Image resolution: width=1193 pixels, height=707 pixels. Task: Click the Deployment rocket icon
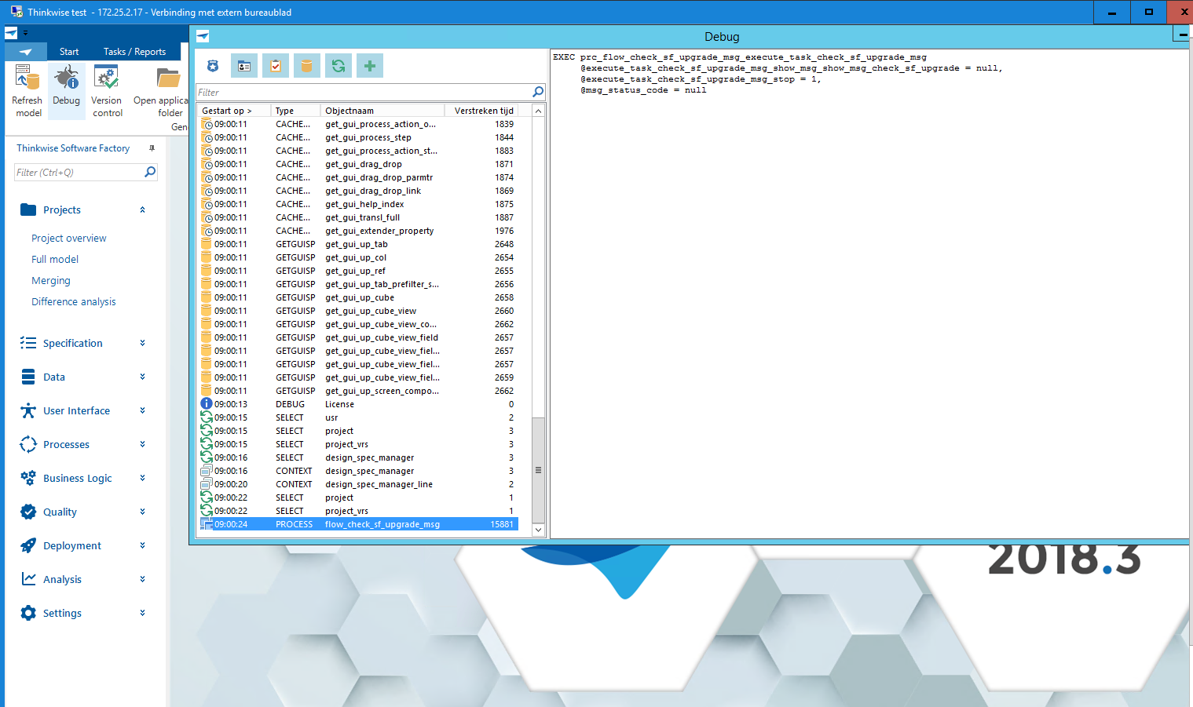click(x=28, y=545)
